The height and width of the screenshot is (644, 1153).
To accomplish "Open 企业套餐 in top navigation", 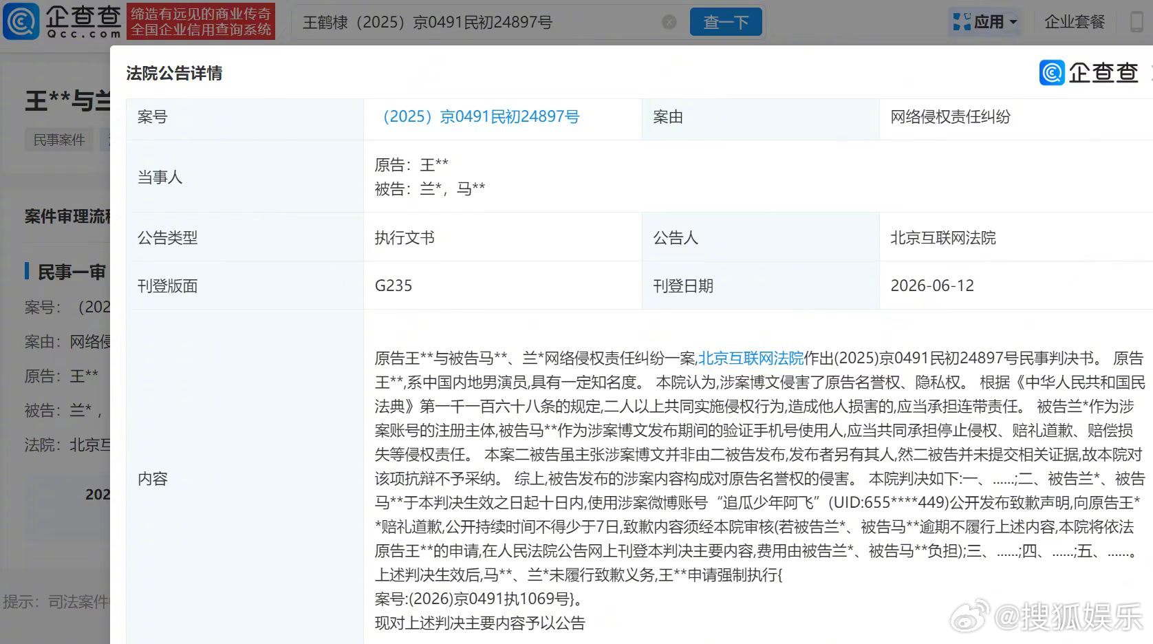I will point(1075,22).
